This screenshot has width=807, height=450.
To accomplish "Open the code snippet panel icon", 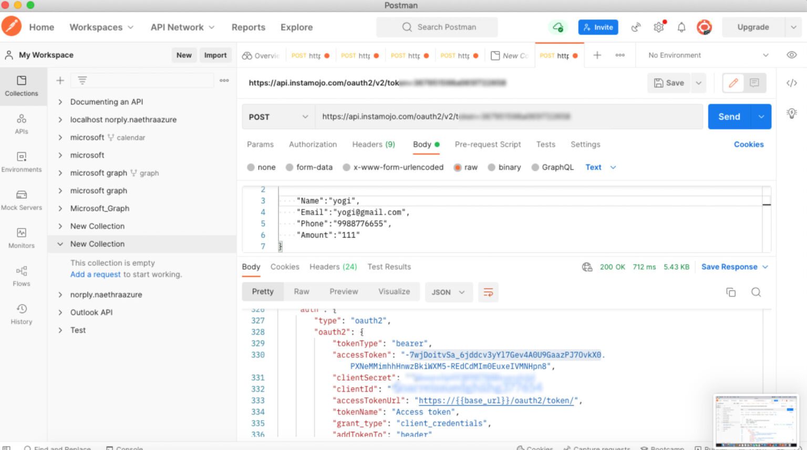I will [x=791, y=83].
